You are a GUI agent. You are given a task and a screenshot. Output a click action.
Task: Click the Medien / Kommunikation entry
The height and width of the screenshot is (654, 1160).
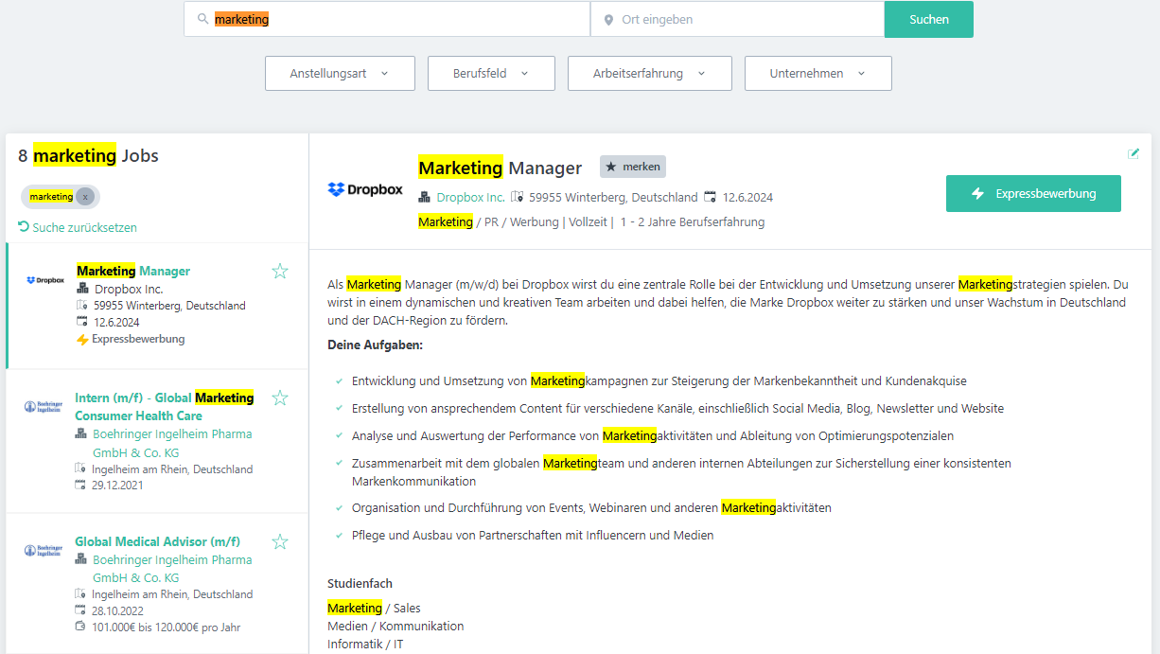pyautogui.click(x=395, y=626)
